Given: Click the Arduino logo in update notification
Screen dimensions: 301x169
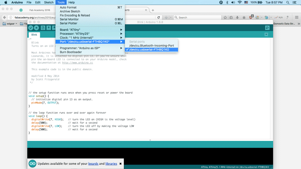Looking at the screenshot, I should (32, 164).
